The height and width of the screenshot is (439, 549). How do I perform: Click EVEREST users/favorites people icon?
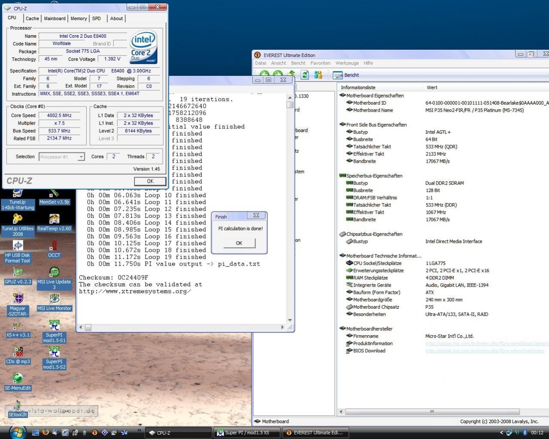point(318,75)
